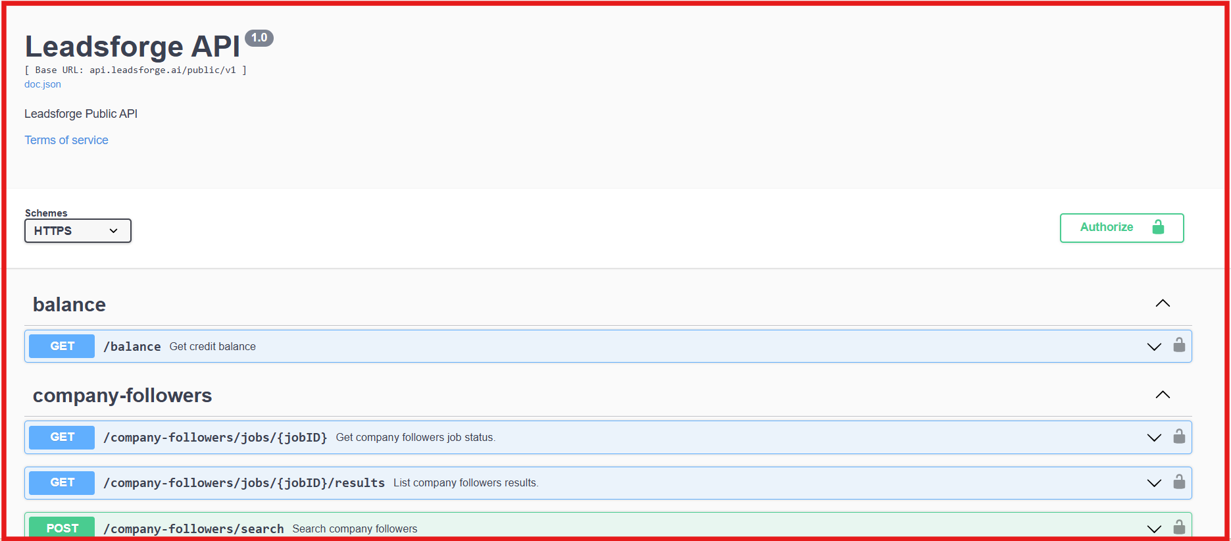Click lock icon on job results row

point(1179,482)
